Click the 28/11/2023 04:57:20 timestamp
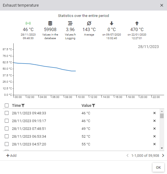The width and height of the screenshot is (167, 174). pos(29,144)
